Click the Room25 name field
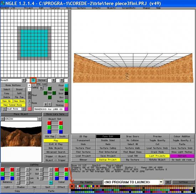The image size is (196, 194). 11,80
